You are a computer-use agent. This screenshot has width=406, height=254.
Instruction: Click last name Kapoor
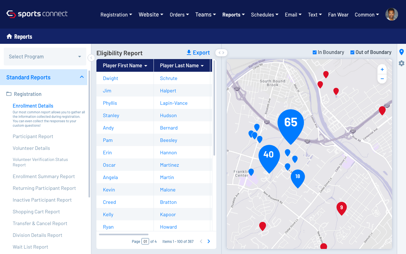tap(168, 214)
